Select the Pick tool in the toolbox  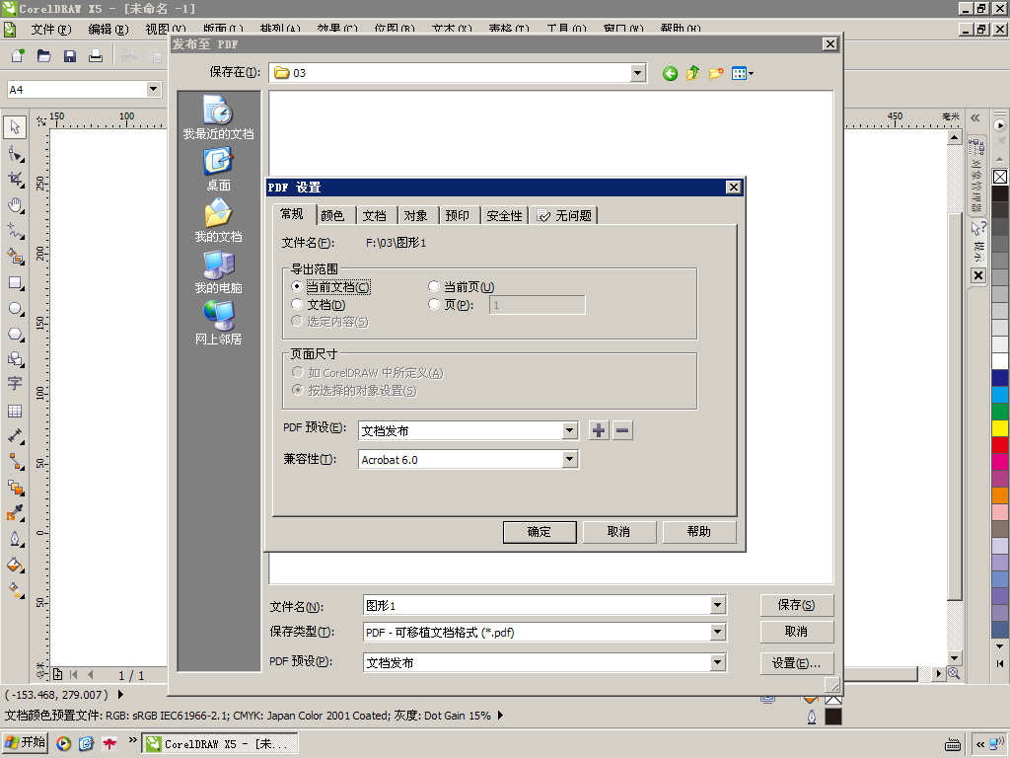(x=15, y=127)
